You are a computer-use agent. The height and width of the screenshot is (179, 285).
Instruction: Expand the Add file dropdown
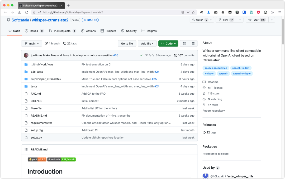tap(147, 44)
